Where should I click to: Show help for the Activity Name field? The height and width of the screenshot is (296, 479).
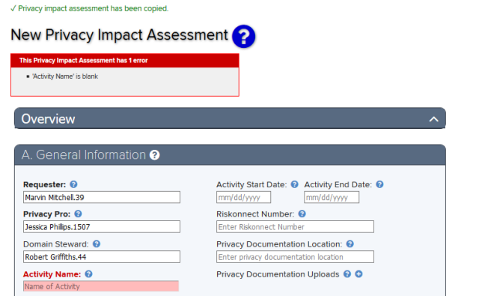(x=88, y=274)
